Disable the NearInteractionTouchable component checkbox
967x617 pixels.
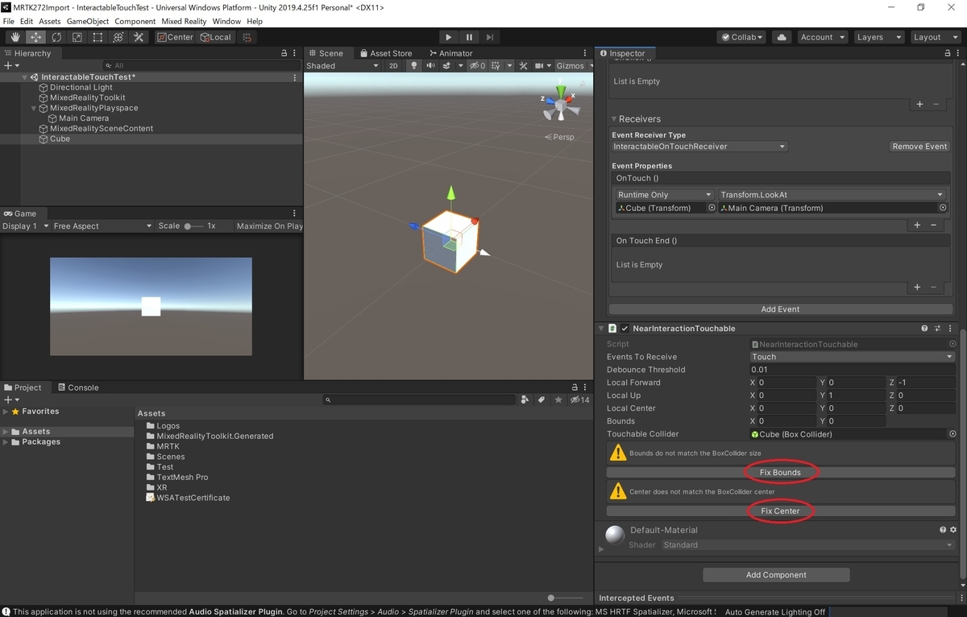[625, 329]
